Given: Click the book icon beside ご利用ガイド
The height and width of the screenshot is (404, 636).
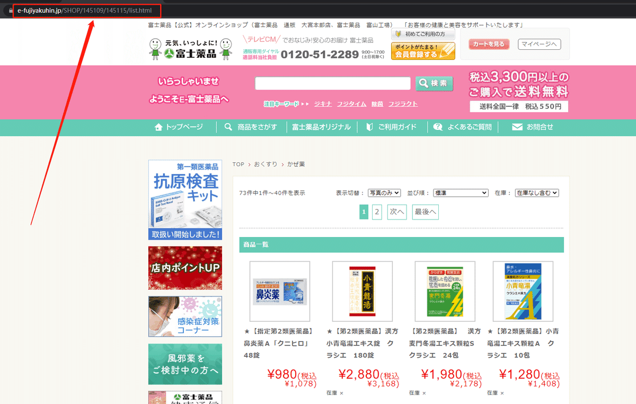Looking at the screenshot, I should click(369, 127).
